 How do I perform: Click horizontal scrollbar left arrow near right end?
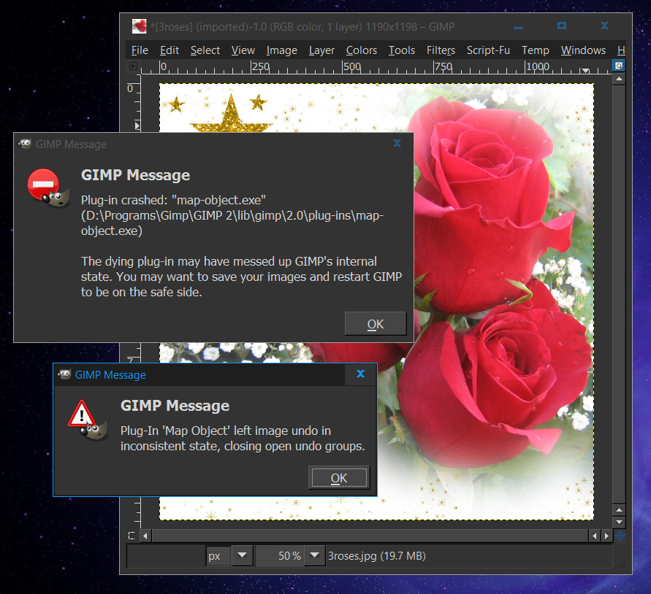(x=595, y=536)
